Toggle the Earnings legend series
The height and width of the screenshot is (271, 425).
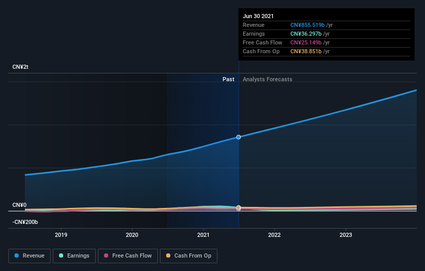(74, 256)
